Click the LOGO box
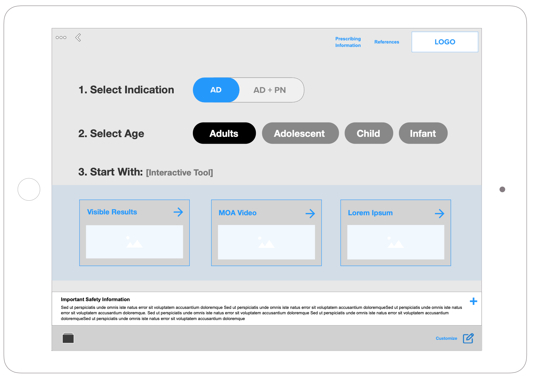Viewport: 534px width, 375px height. (445, 42)
